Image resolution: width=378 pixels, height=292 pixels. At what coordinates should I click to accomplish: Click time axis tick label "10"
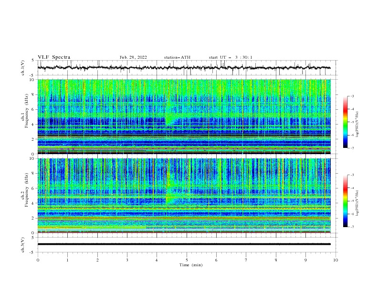point(336,260)
